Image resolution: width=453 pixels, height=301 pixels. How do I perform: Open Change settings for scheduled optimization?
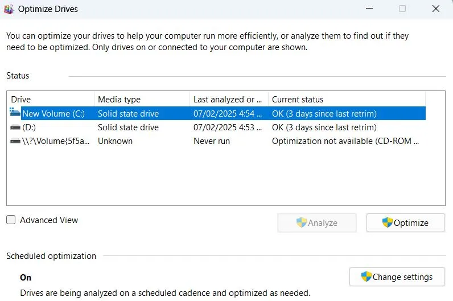tap(397, 277)
